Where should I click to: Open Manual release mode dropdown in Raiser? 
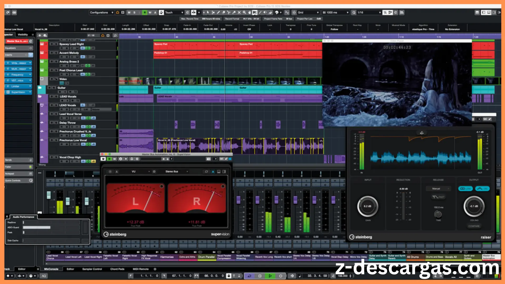click(x=438, y=189)
